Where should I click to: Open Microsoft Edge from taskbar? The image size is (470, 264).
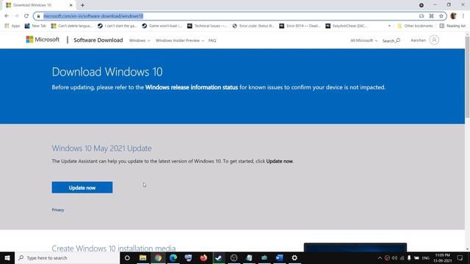(x=173, y=257)
